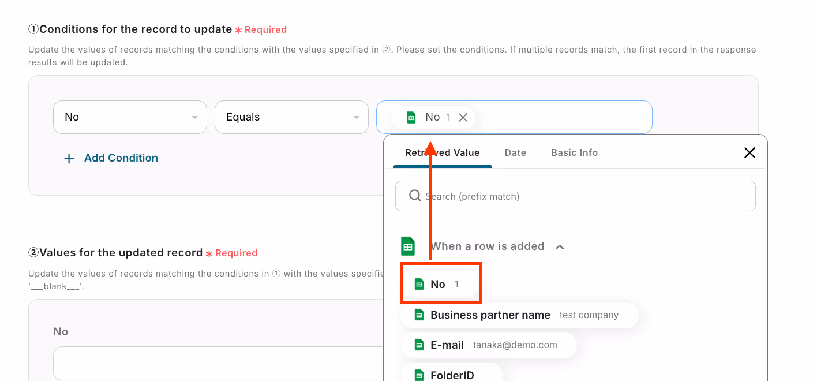Click the sheet icon on E-mail row
Screen dimensions: 817x381
[419, 345]
